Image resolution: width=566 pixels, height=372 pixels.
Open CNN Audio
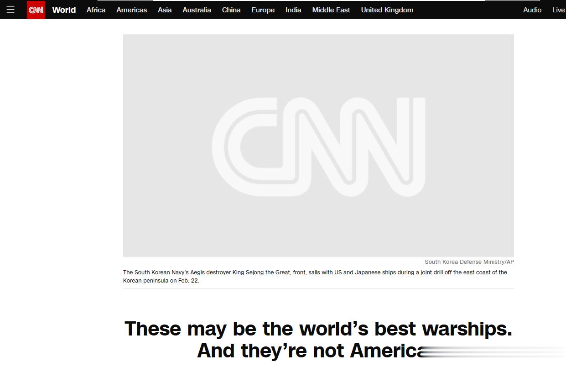532,10
